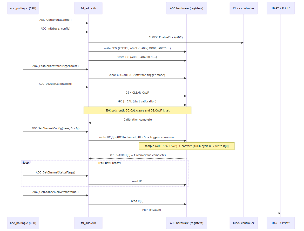Select the 'PRINTF(value)' message label
This screenshot has width=304, height=231.
pos(152,210)
